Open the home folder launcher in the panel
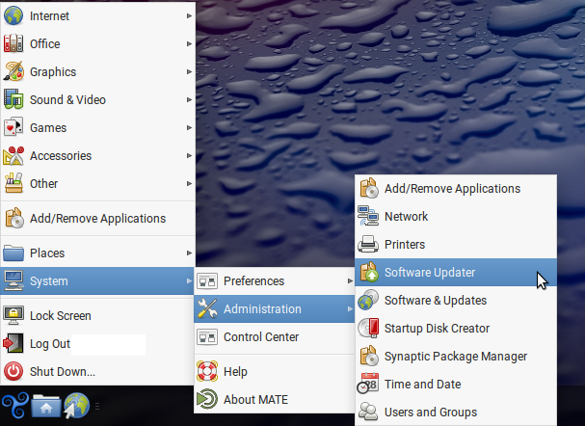The height and width of the screenshot is (426, 585). point(45,407)
